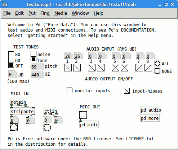178x150 pixels.
Task: Open the Window menu
Action: click(80, 13)
